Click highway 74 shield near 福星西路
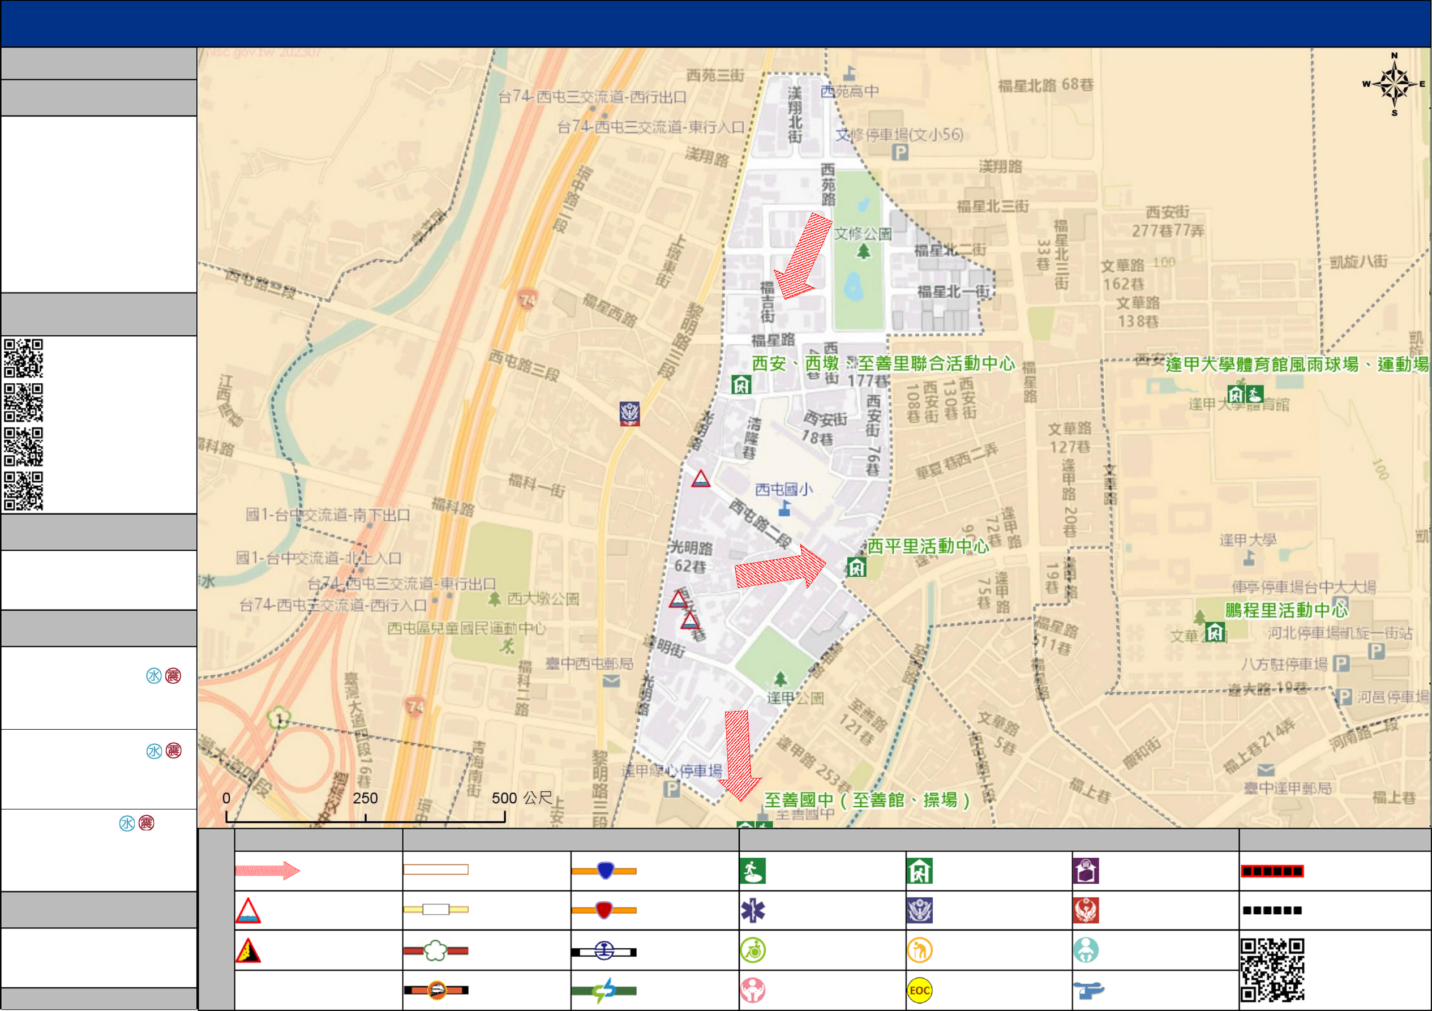 click(528, 300)
